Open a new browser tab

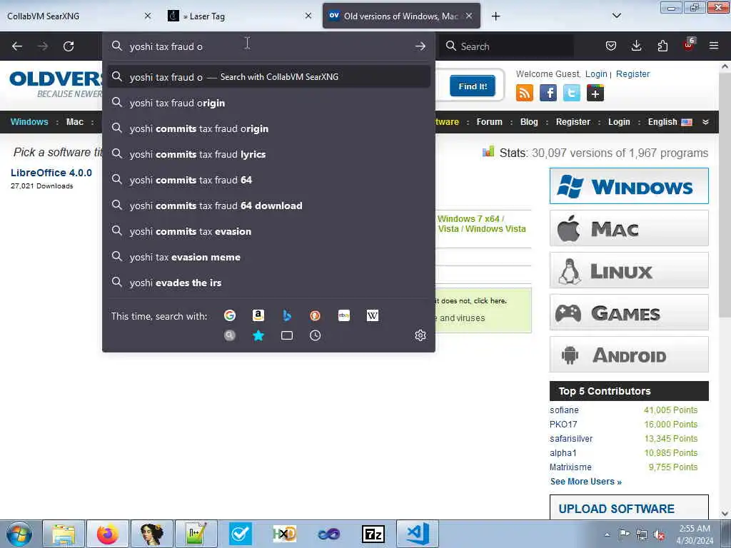click(495, 16)
